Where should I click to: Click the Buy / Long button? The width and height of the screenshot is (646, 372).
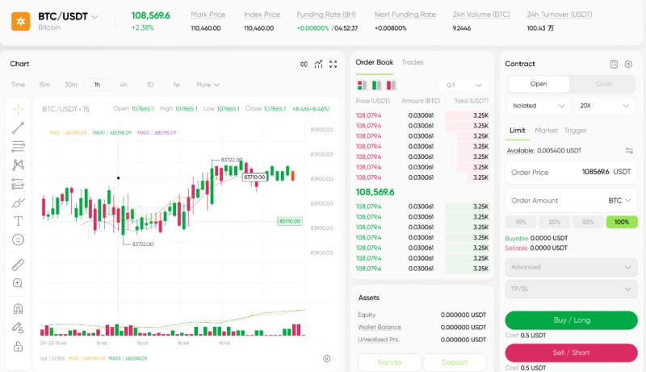click(x=572, y=320)
